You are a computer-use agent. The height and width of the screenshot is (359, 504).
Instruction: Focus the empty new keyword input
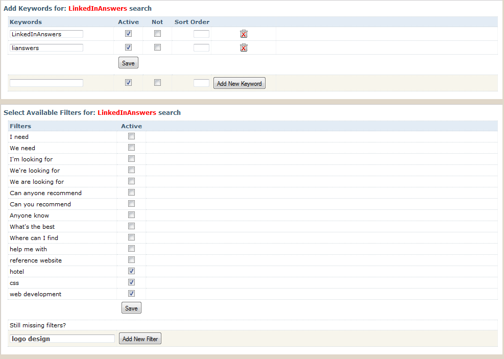pos(46,83)
